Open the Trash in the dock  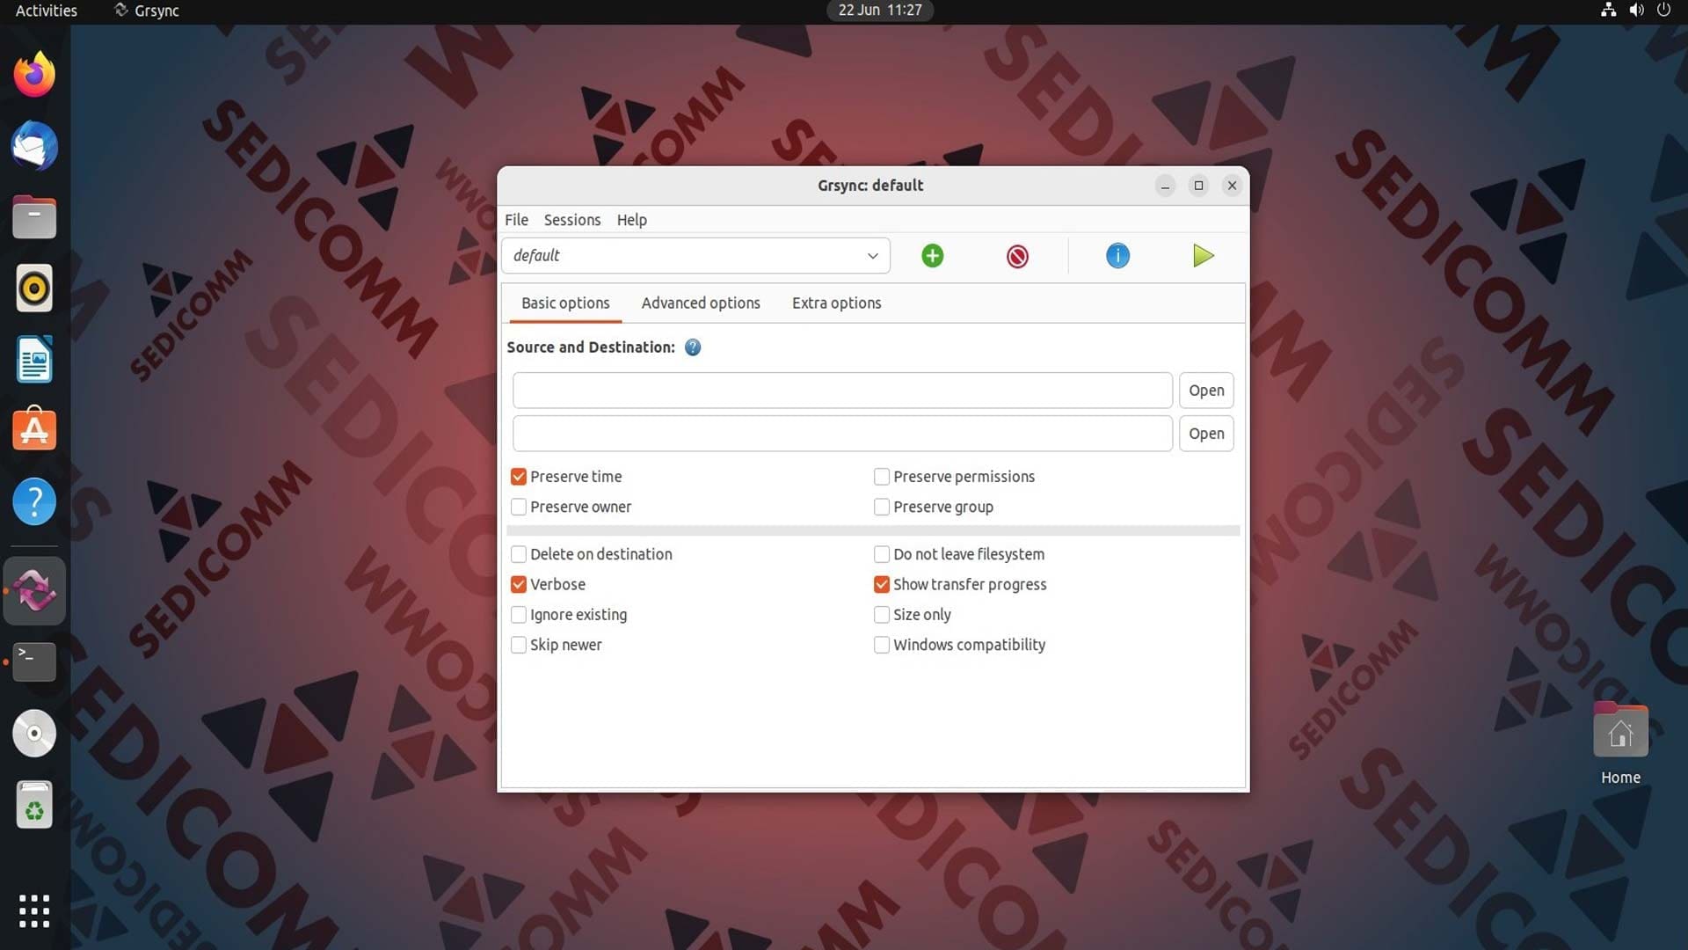tap(34, 804)
